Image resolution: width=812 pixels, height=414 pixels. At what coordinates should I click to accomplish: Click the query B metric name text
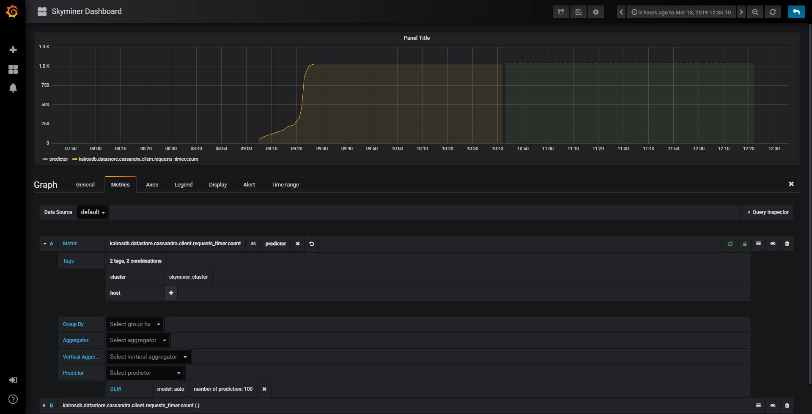coord(131,406)
